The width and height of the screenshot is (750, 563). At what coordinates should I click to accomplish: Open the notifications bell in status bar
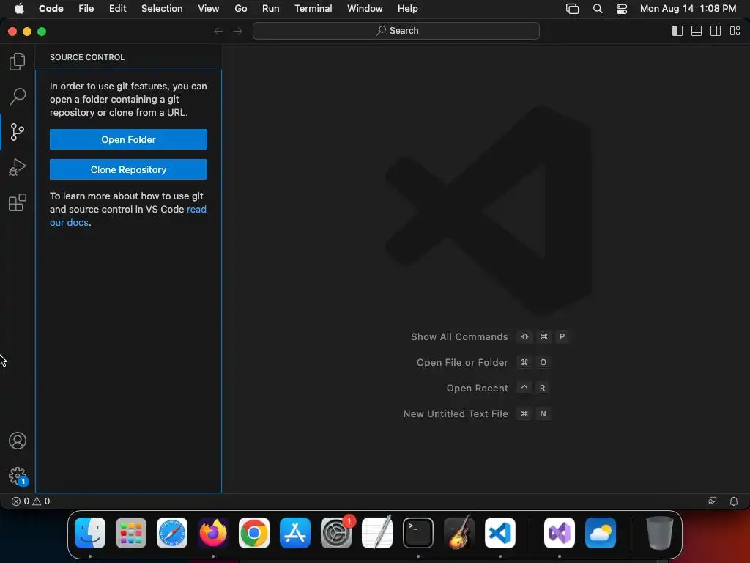734,501
